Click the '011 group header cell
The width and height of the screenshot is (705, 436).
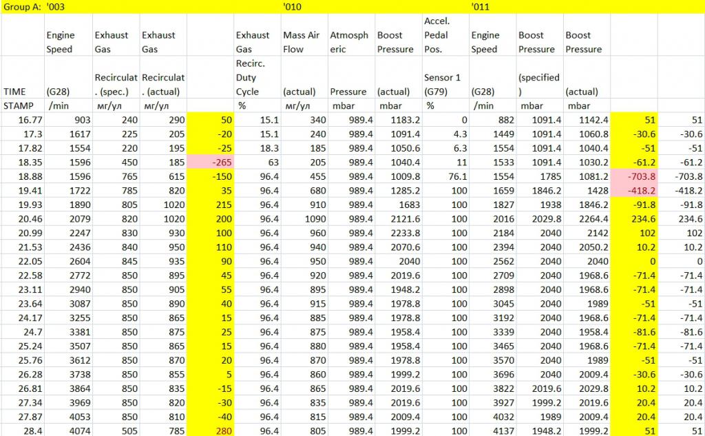[x=492, y=7]
